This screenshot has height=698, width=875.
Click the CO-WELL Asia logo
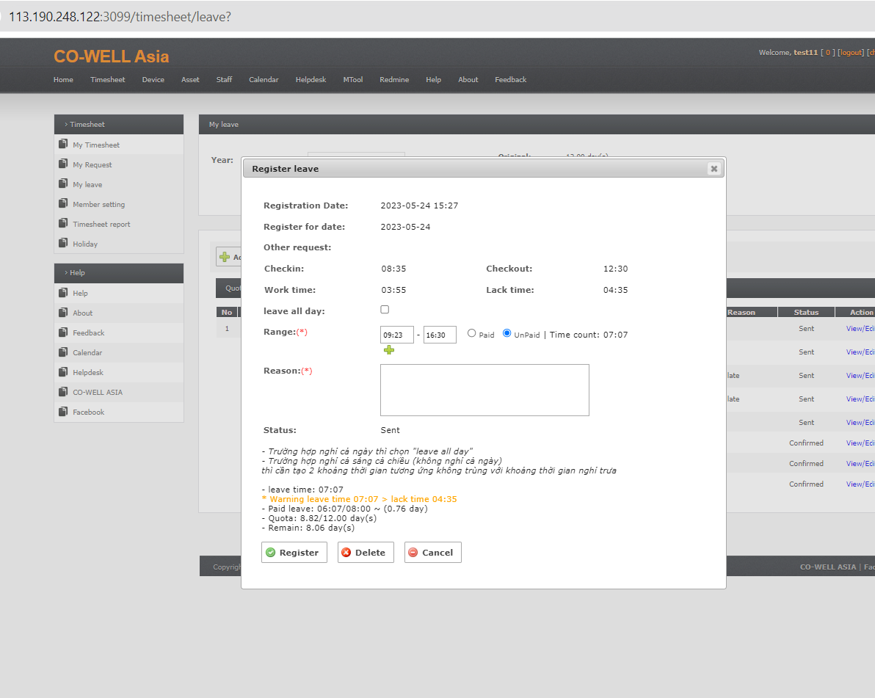point(111,57)
